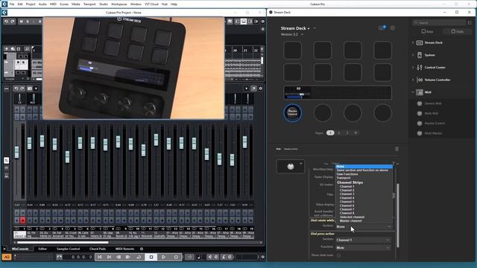Open the Dial press Section Channel 1 dropdown
Screen dimensions: 477x268
click(x=363, y=240)
